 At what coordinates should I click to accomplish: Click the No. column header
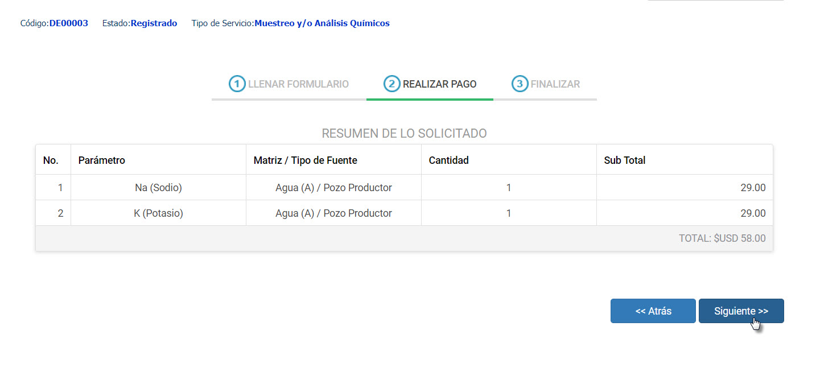tap(53, 160)
